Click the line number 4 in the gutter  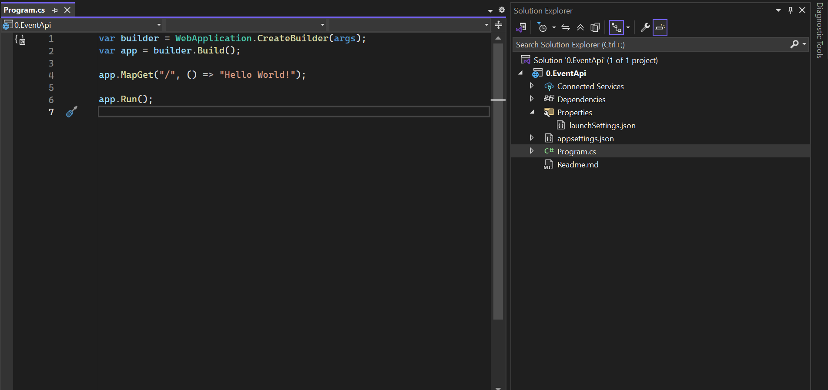coord(51,75)
